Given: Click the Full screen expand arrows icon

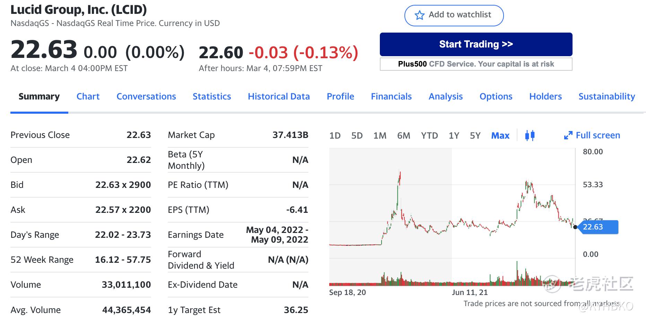Looking at the screenshot, I should [568, 136].
